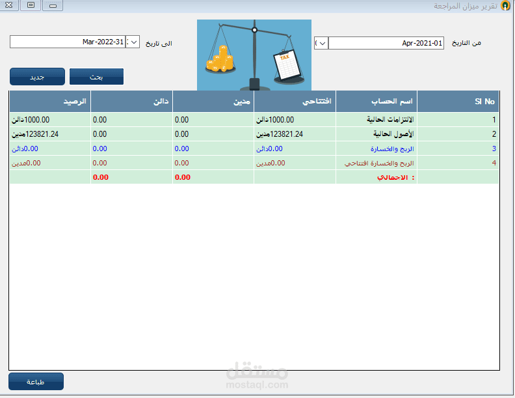The height and width of the screenshot is (398, 515).
Task: Maximize the تقرير ميزان المراجعة window
Action: pos(31,5)
